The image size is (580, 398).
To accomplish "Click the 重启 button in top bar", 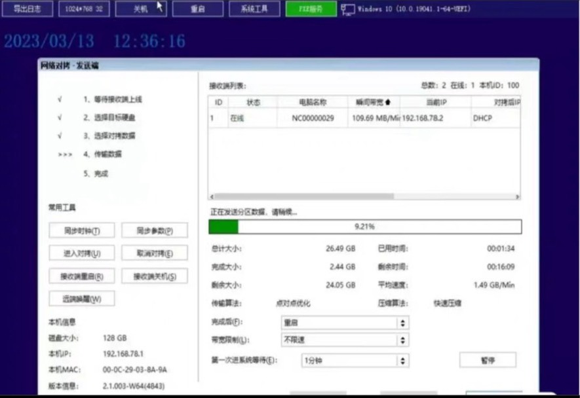I will pyautogui.click(x=197, y=9).
